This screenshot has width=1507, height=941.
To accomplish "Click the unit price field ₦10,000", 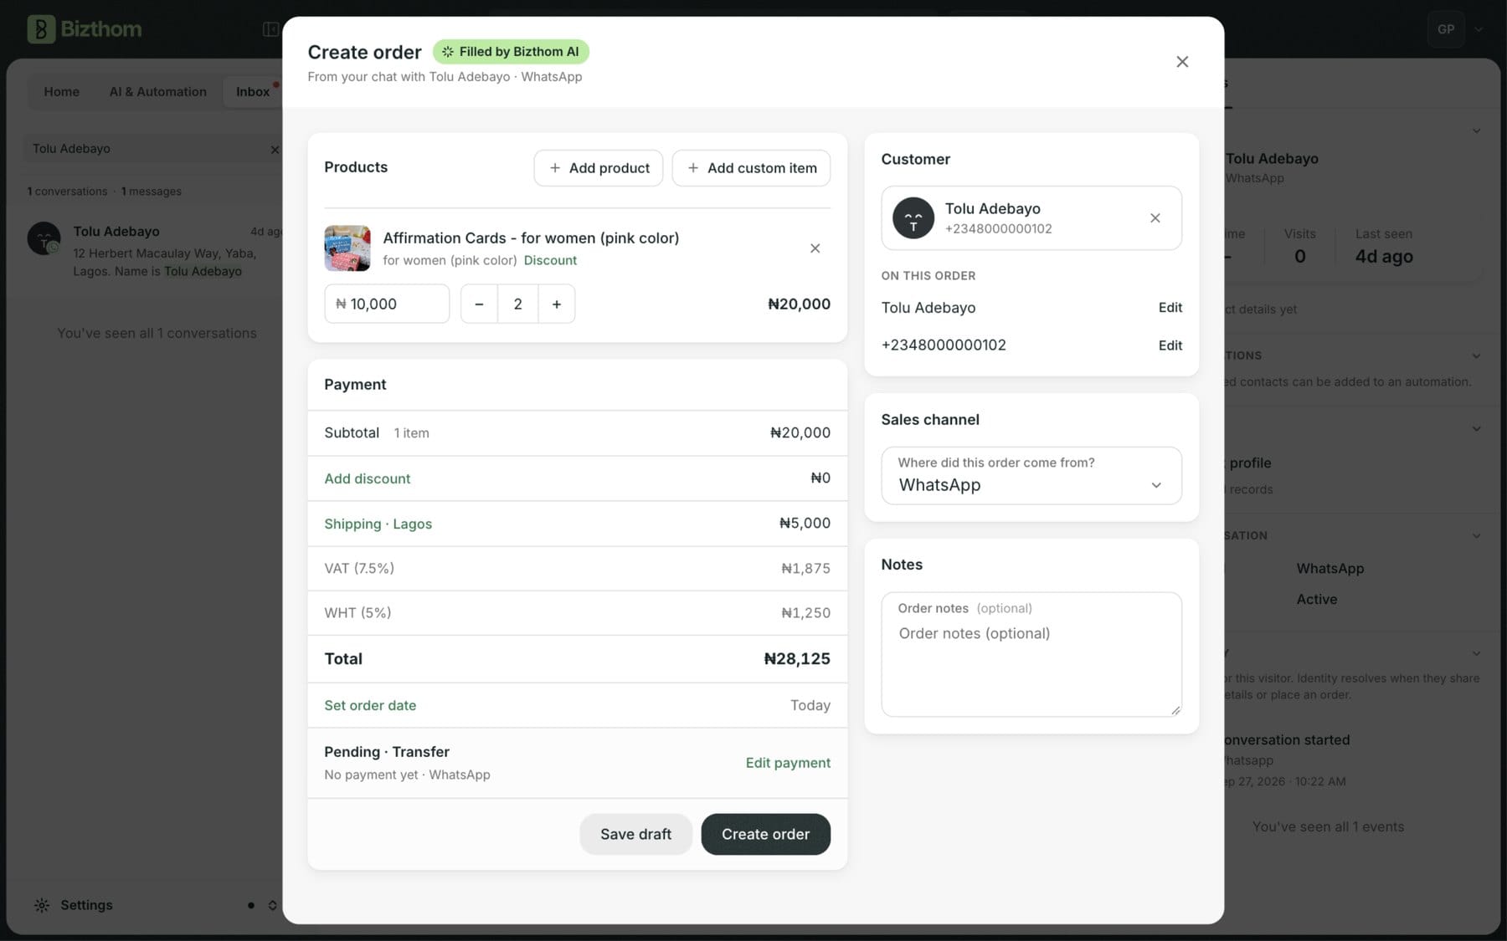I will pos(387,304).
